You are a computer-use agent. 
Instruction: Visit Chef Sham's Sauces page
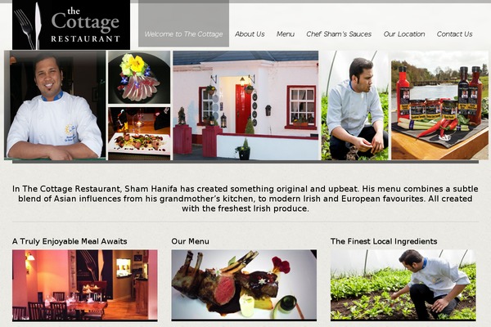[x=339, y=34]
